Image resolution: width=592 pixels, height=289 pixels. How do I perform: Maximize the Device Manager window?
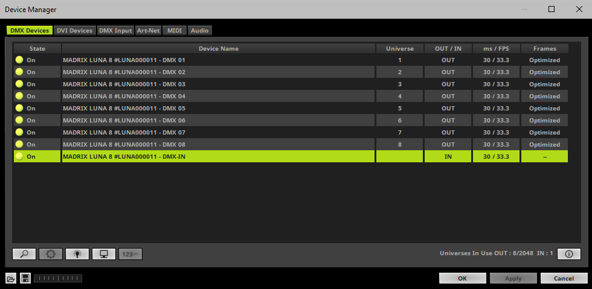[x=552, y=9]
